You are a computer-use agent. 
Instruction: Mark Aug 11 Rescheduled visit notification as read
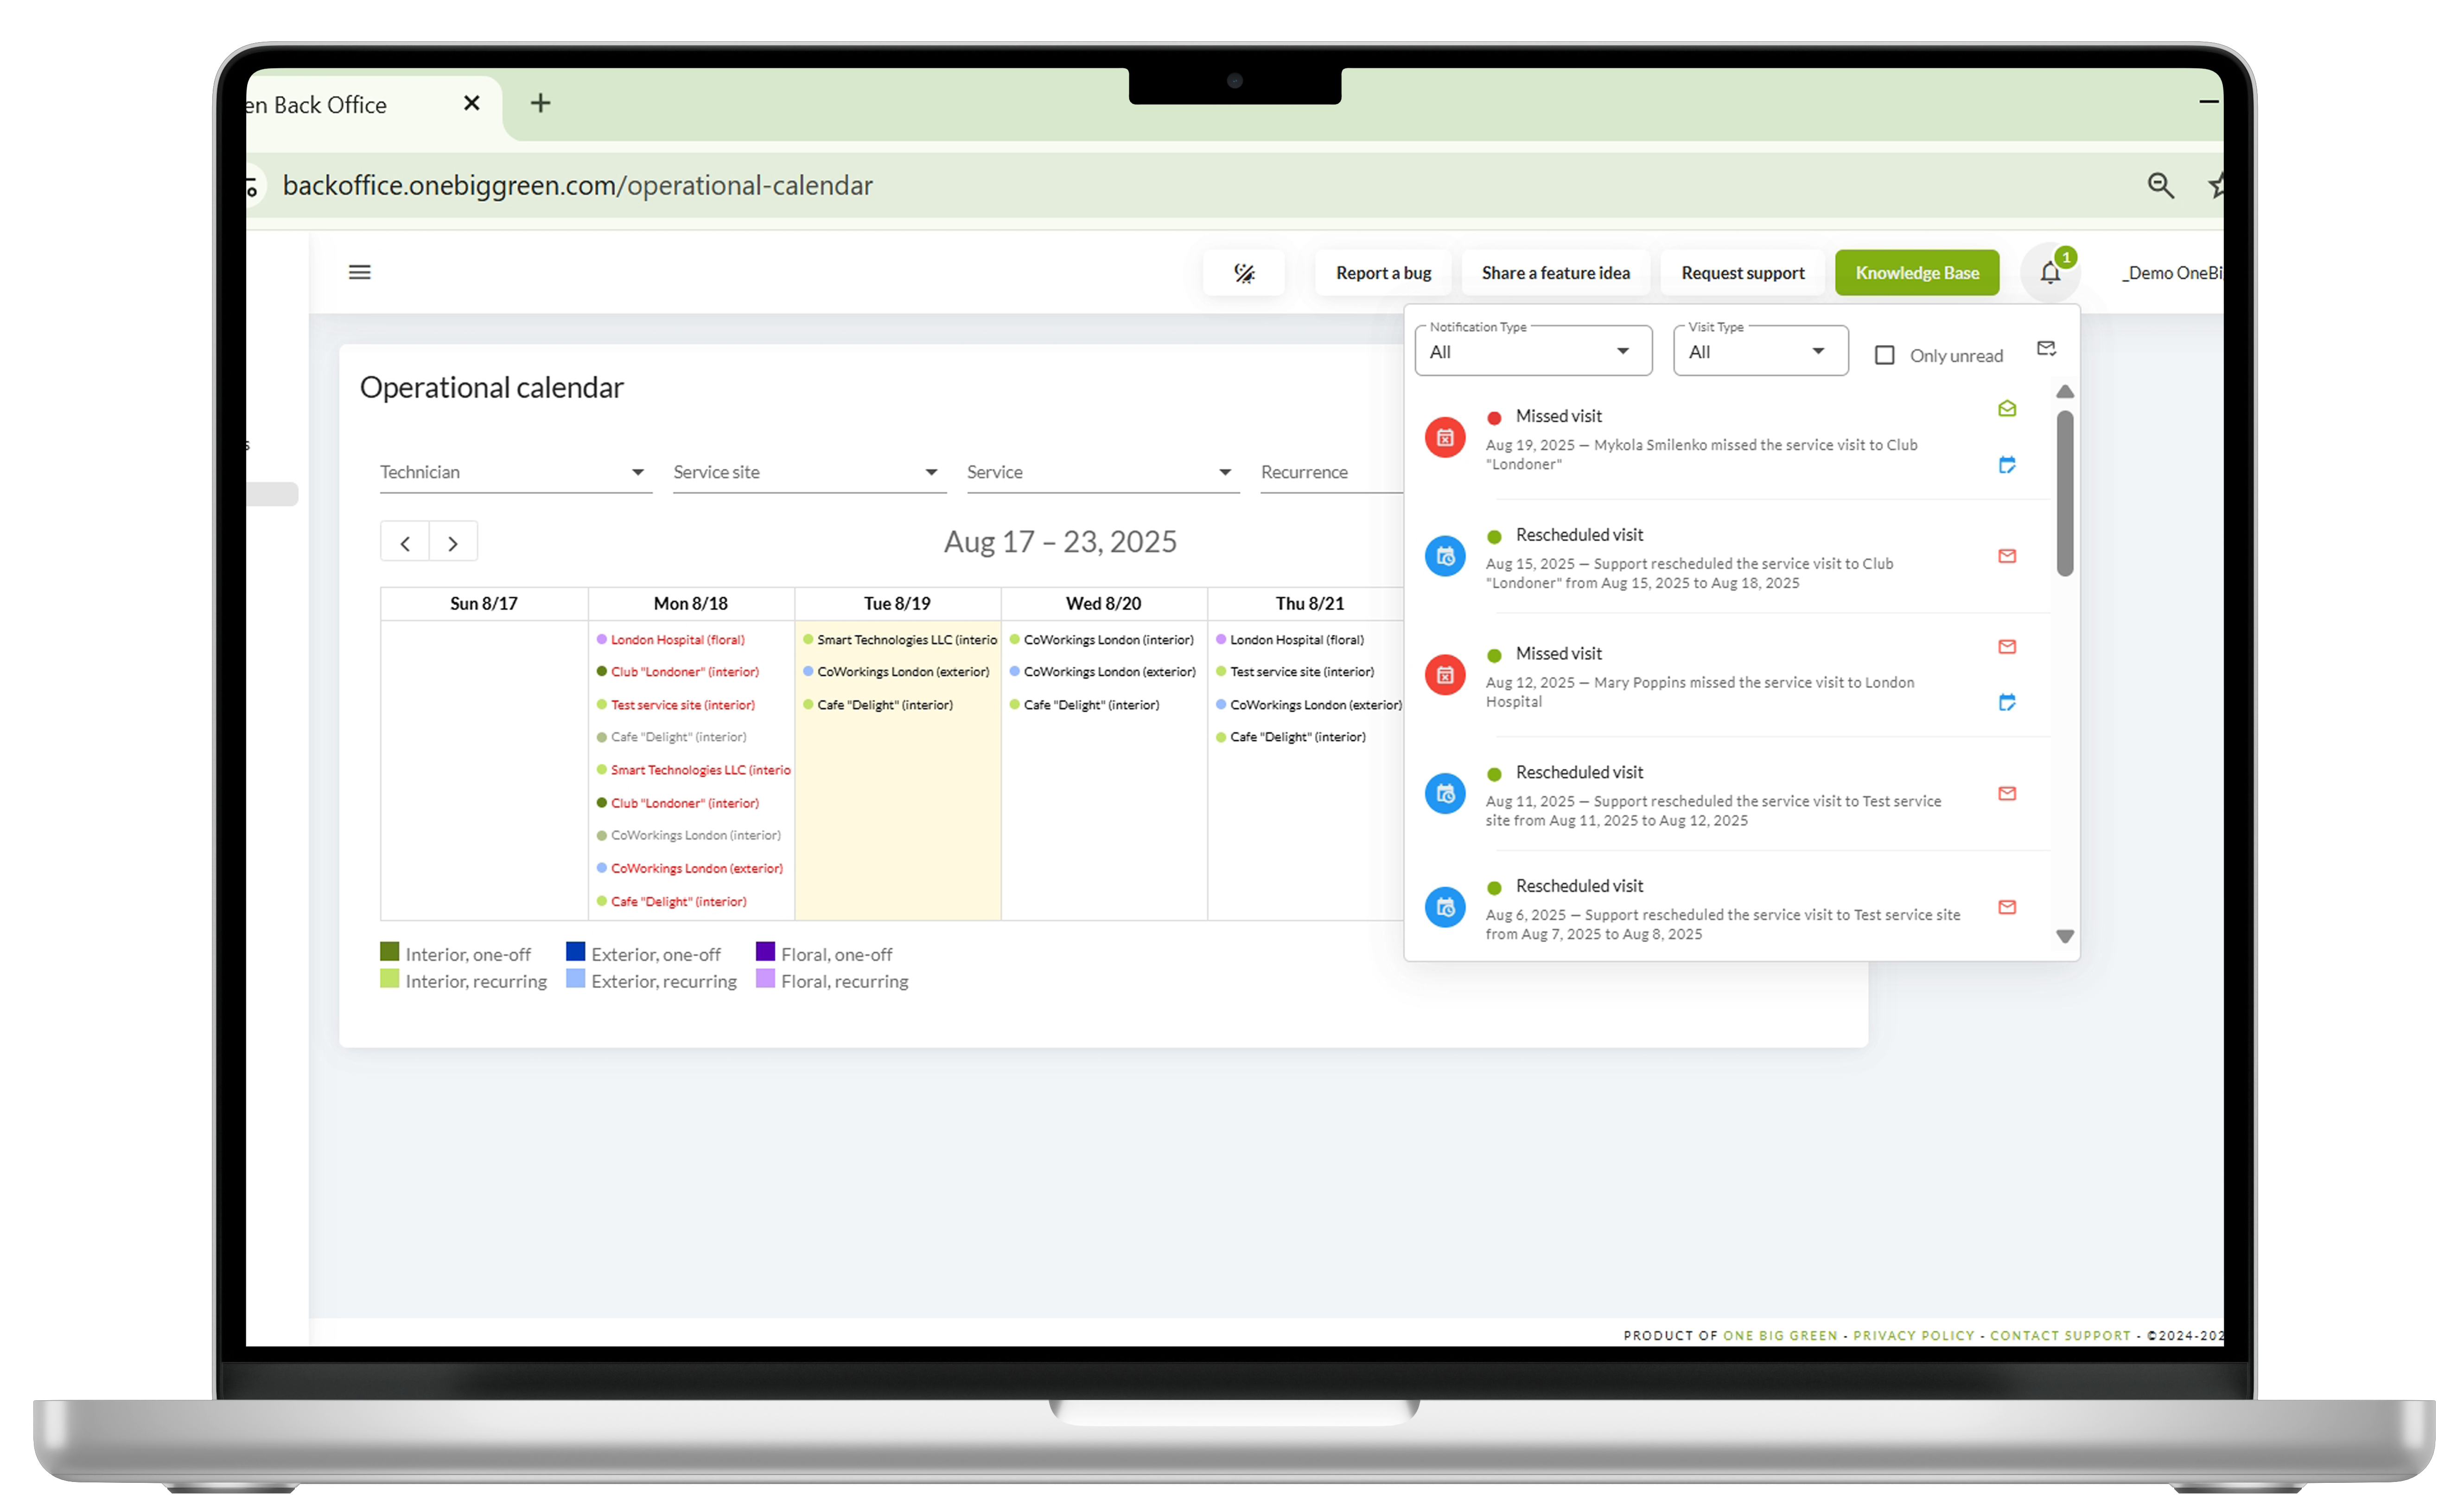tap(2006, 793)
